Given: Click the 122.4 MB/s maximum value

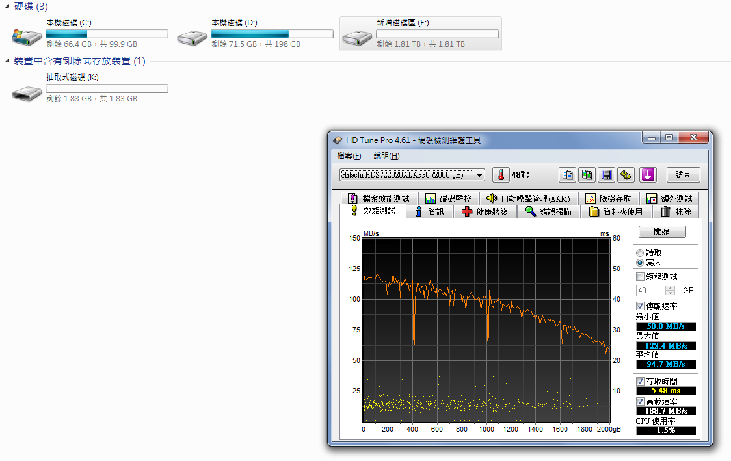Looking at the screenshot, I should 666,346.
